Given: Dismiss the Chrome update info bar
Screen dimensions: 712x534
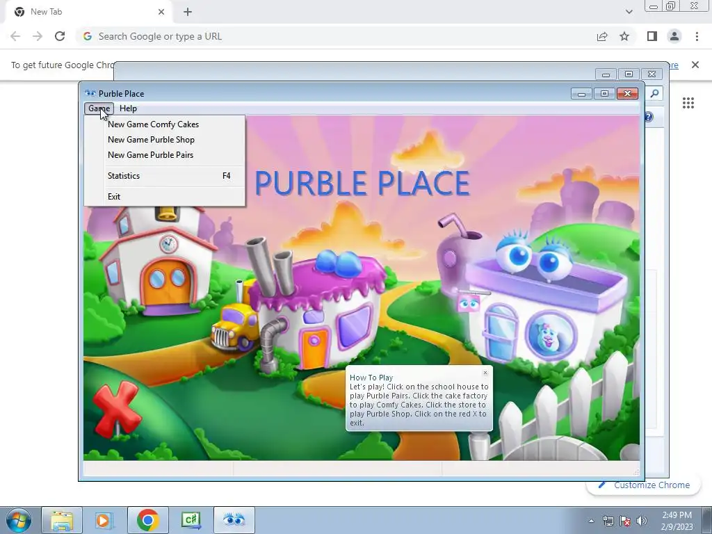Looking at the screenshot, I should pyautogui.click(x=695, y=65).
